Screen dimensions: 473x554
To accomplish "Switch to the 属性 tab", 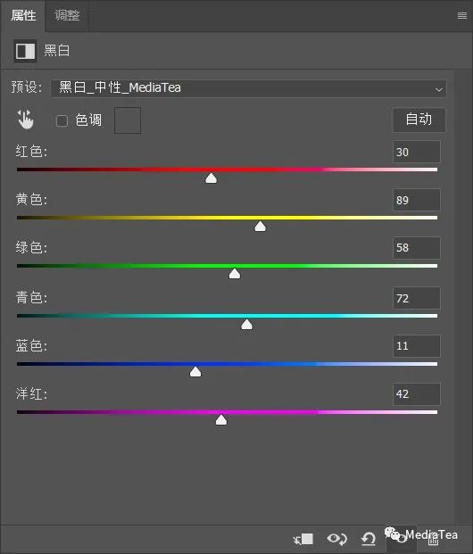I will 23,15.
